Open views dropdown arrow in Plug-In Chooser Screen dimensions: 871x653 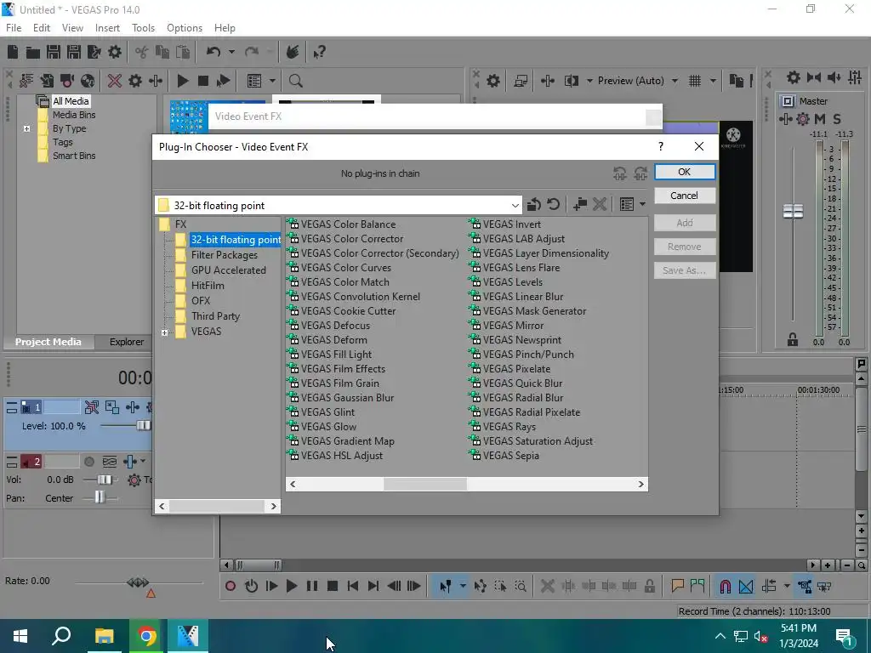click(642, 204)
